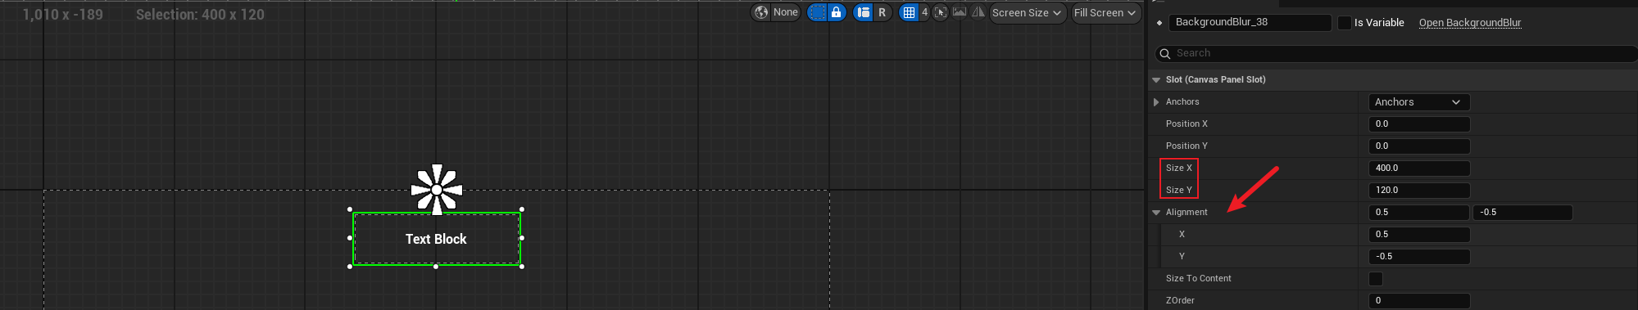Click the globe localization preview icon
This screenshot has width=1638, height=310.
pos(762,12)
